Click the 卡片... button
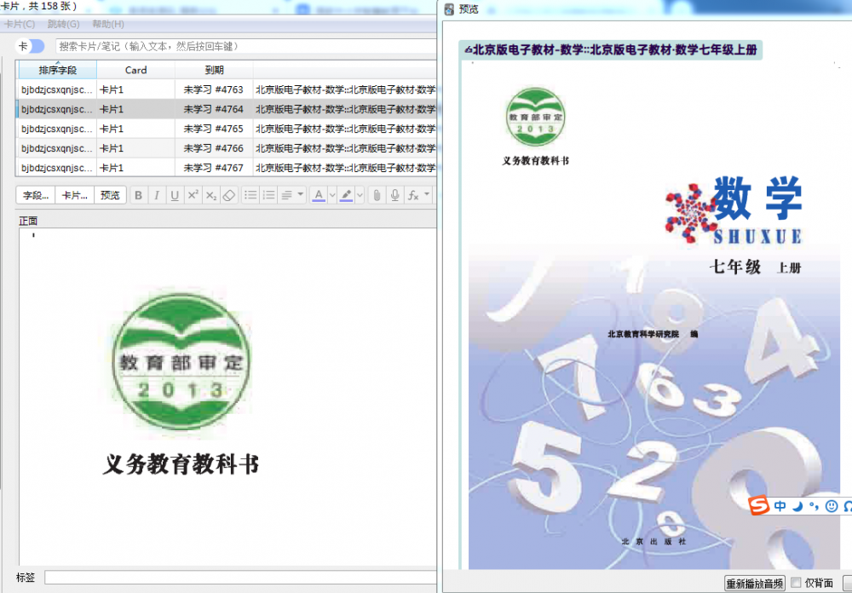 click(x=75, y=195)
